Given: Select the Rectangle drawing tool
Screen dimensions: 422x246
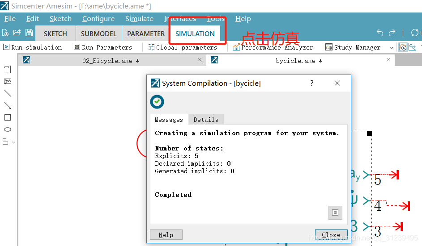Looking at the screenshot, I should coord(8,117).
